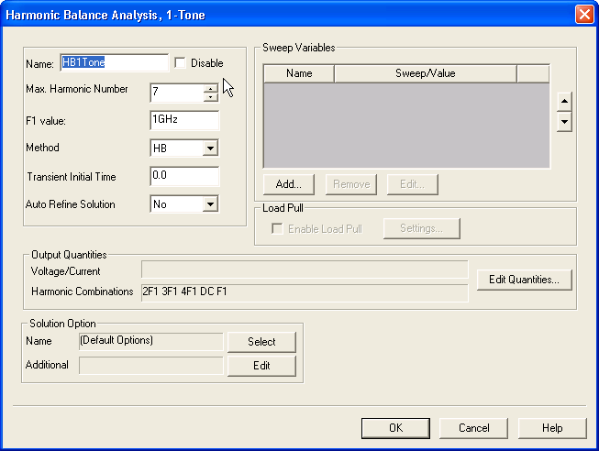
Task: Expand the Auto Refine Solution dropdown
Action: pos(210,204)
